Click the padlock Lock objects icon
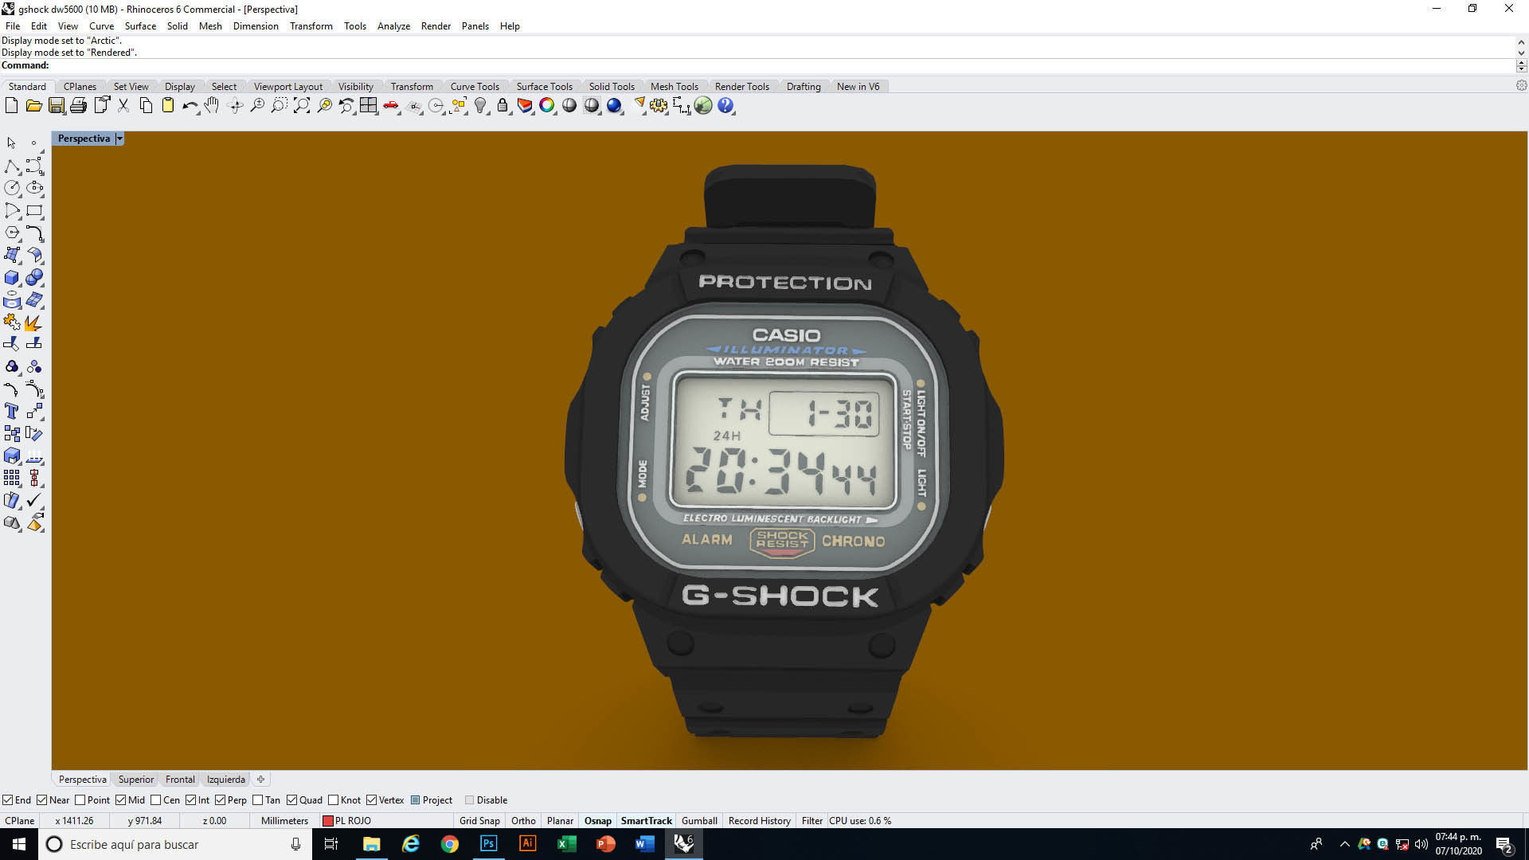The height and width of the screenshot is (860, 1529). [502, 105]
